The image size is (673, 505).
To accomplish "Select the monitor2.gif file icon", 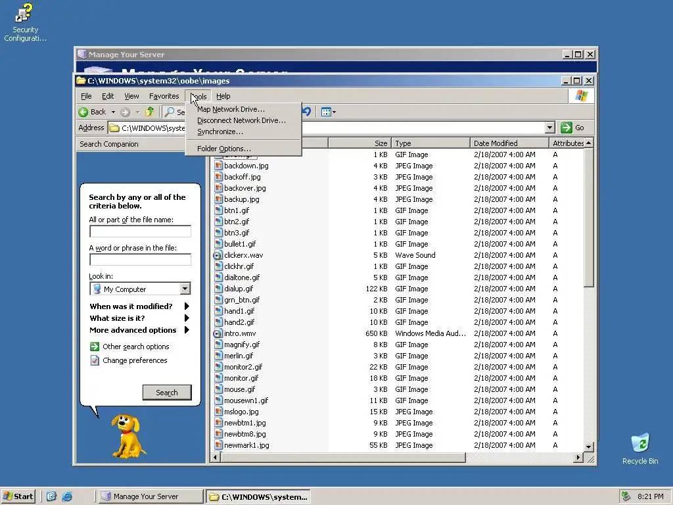I will pyautogui.click(x=218, y=367).
